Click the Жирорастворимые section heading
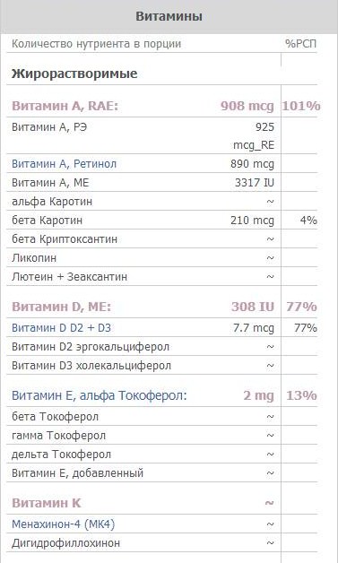 click(74, 74)
